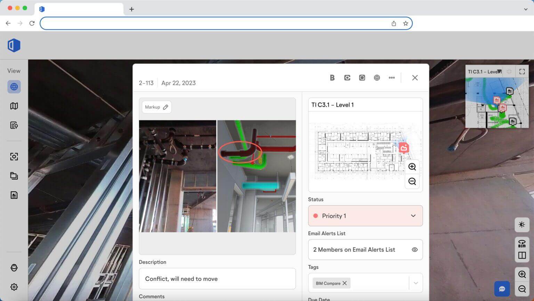Toggle split-screen compare view
534x301 pixels.
521,256
